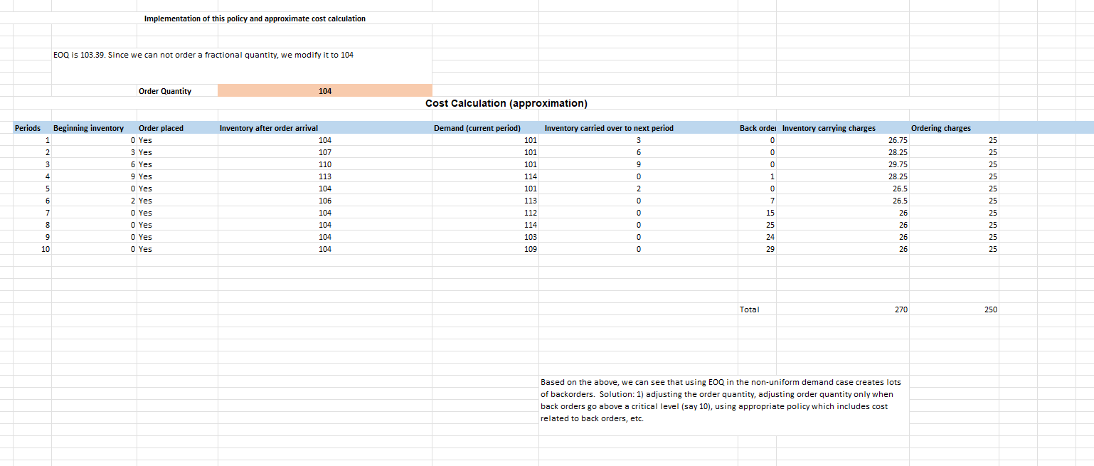Click inventory after arrival value 106

[324, 201]
